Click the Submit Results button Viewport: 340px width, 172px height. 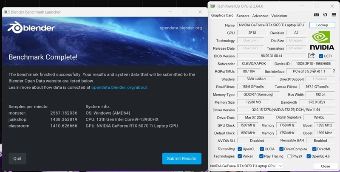182,158
